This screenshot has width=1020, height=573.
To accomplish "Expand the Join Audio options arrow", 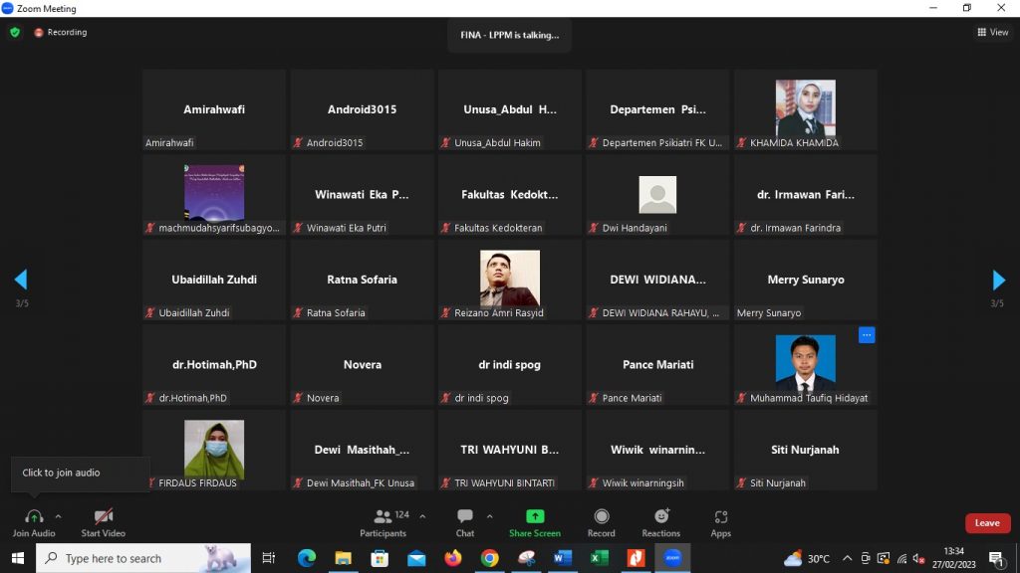I will point(58,516).
